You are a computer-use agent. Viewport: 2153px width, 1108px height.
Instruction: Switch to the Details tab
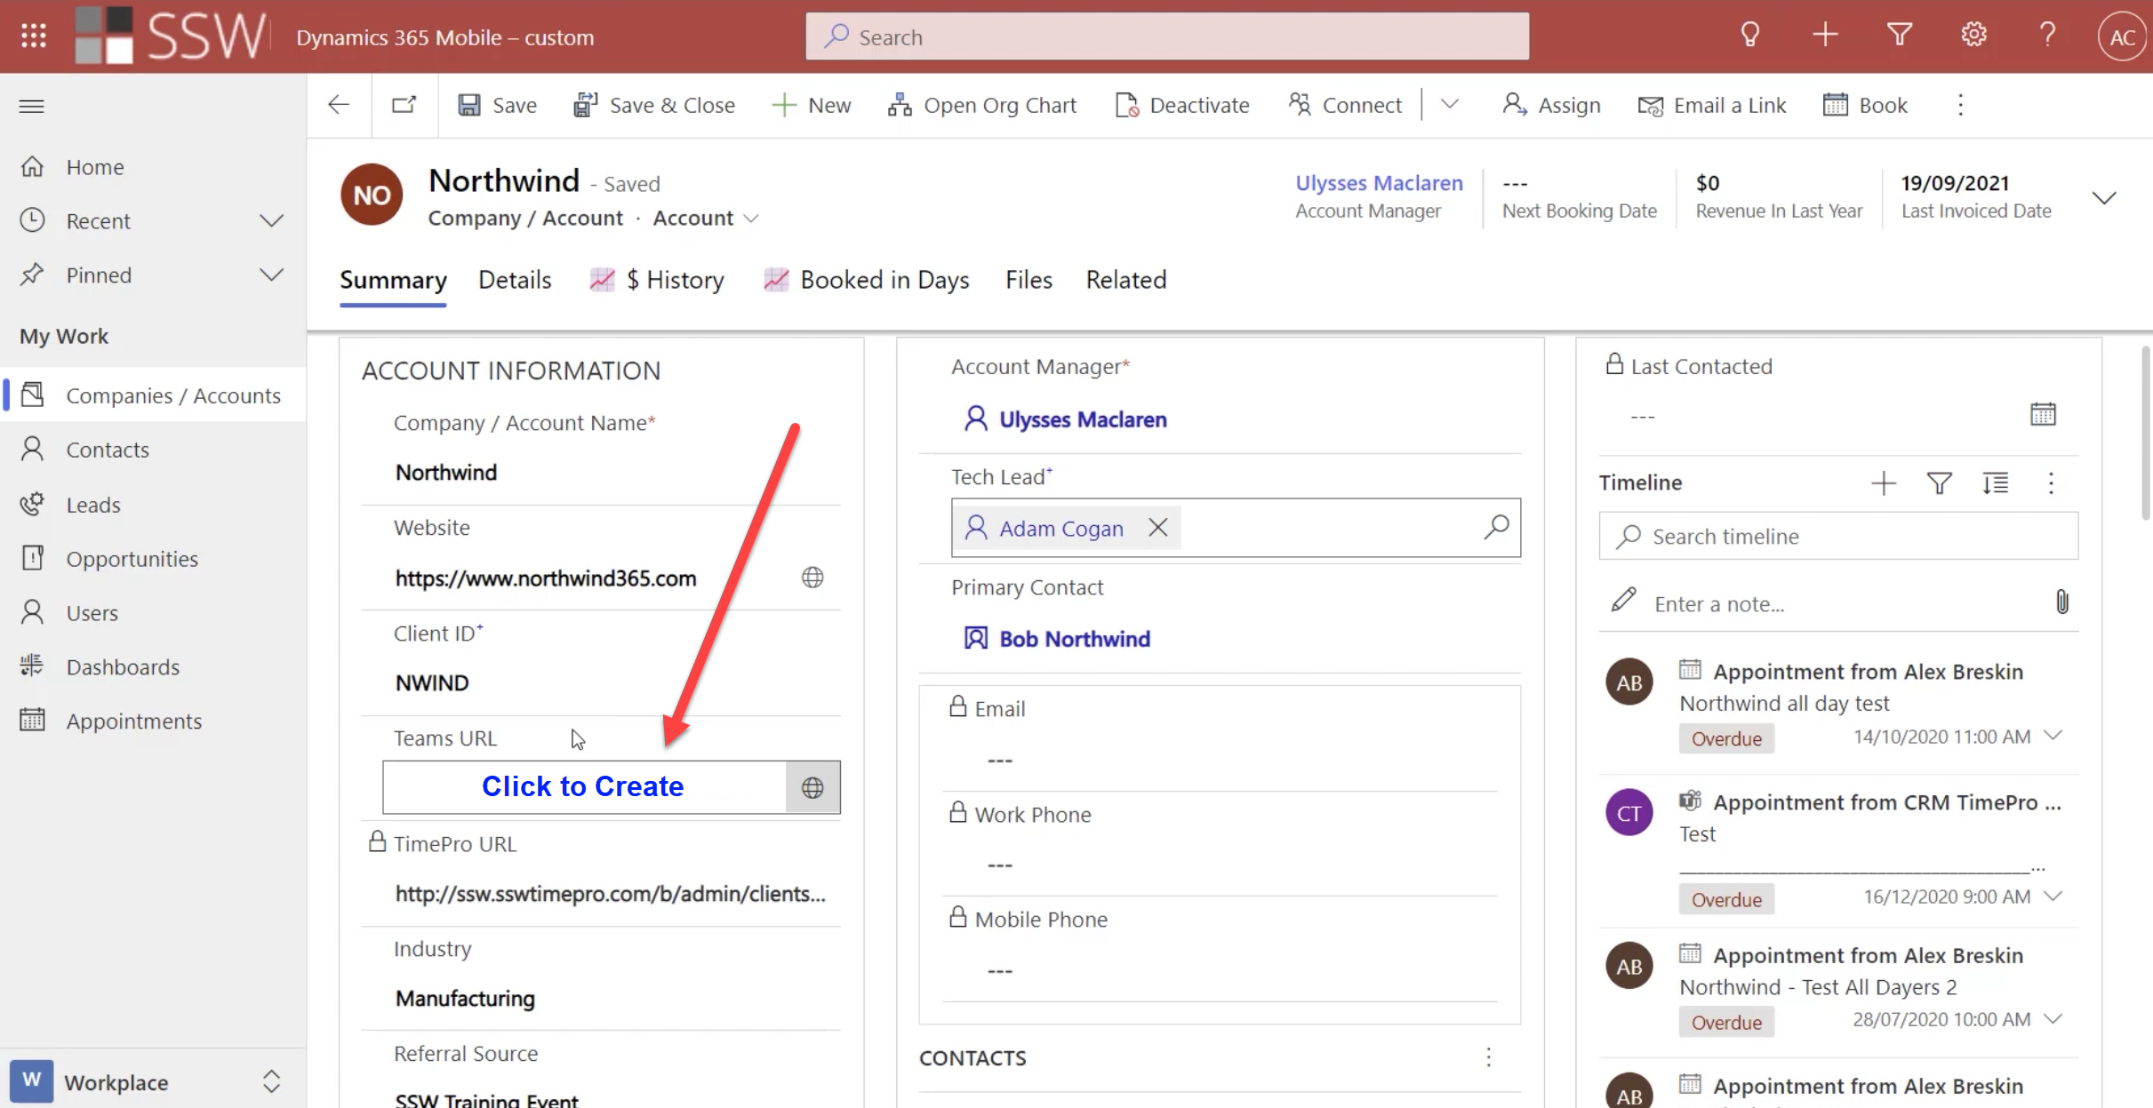pyautogui.click(x=514, y=280)
